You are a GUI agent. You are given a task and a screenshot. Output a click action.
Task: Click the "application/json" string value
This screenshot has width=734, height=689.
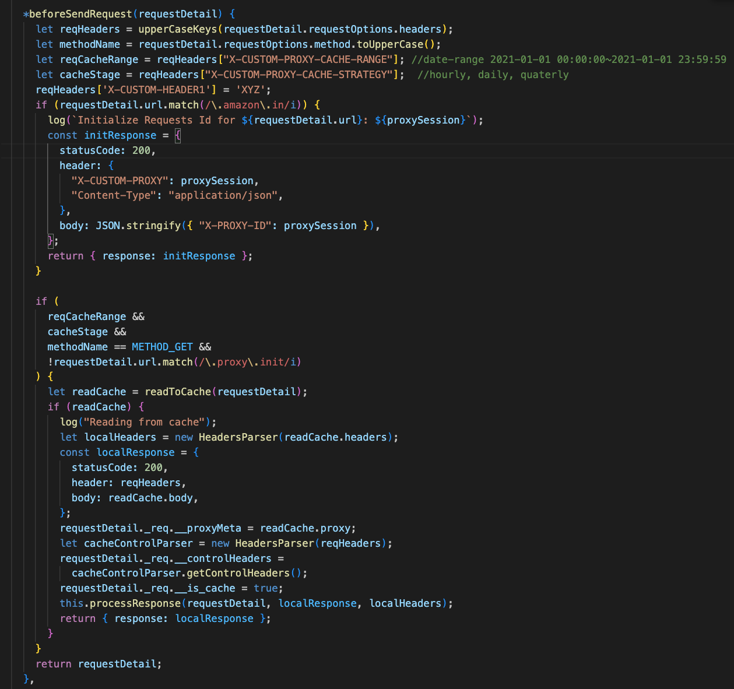point(223,195)
